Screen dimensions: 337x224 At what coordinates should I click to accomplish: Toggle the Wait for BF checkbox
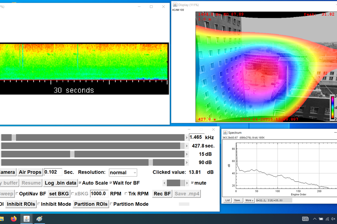click(111, 183)
